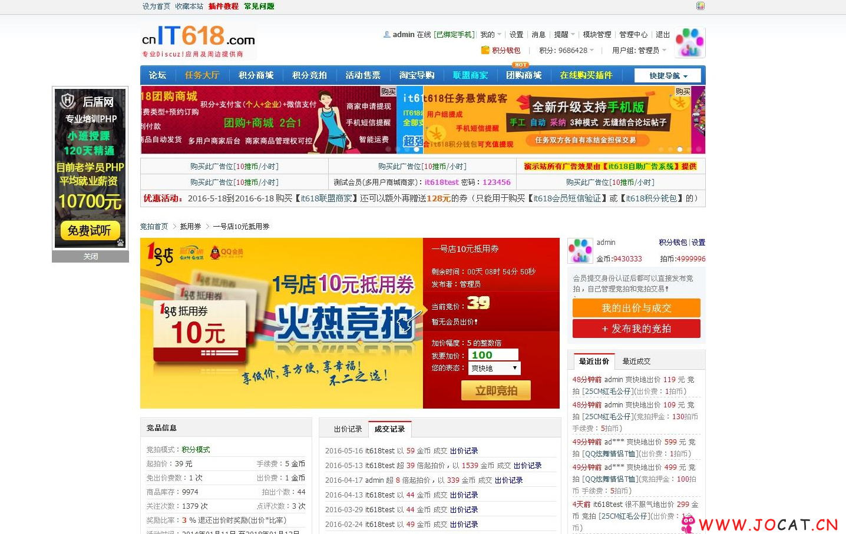The height and width of the screenshot is (534, 846).
Task: Click the 设置 link in header
Action: (x=517, y=35)
